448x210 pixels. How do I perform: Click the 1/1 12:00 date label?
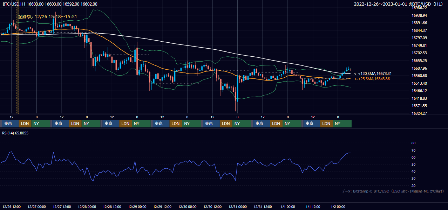(313, 207)
